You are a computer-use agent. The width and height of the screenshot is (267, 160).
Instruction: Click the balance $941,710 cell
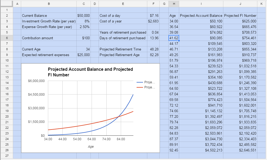[201, 105]
